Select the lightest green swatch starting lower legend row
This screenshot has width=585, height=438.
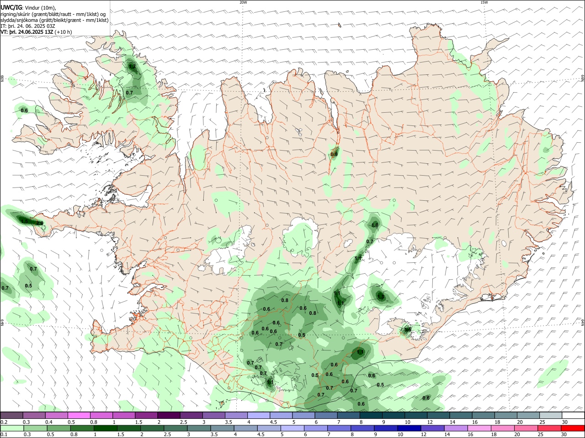[11, 428]
